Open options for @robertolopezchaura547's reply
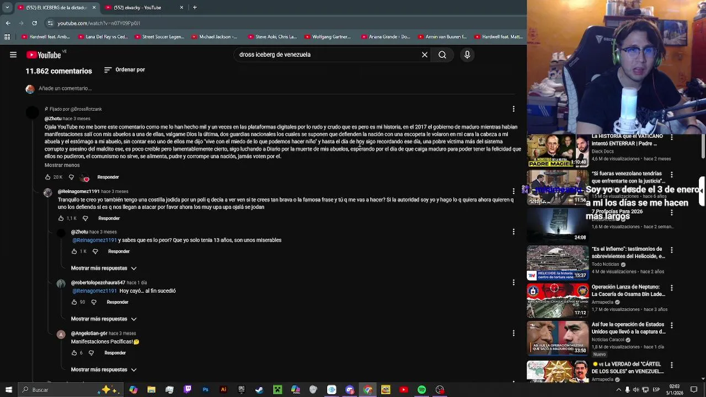 click(x=514, y=282)
